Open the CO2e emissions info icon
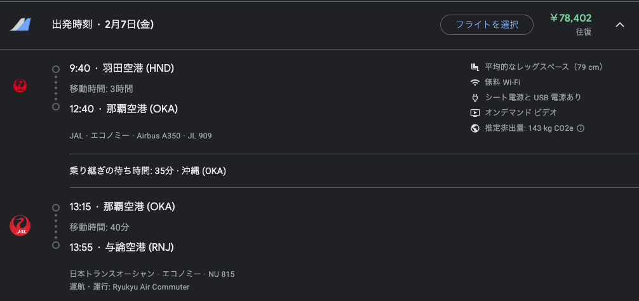This screenshot has width=639, height=301. [581, 128]
